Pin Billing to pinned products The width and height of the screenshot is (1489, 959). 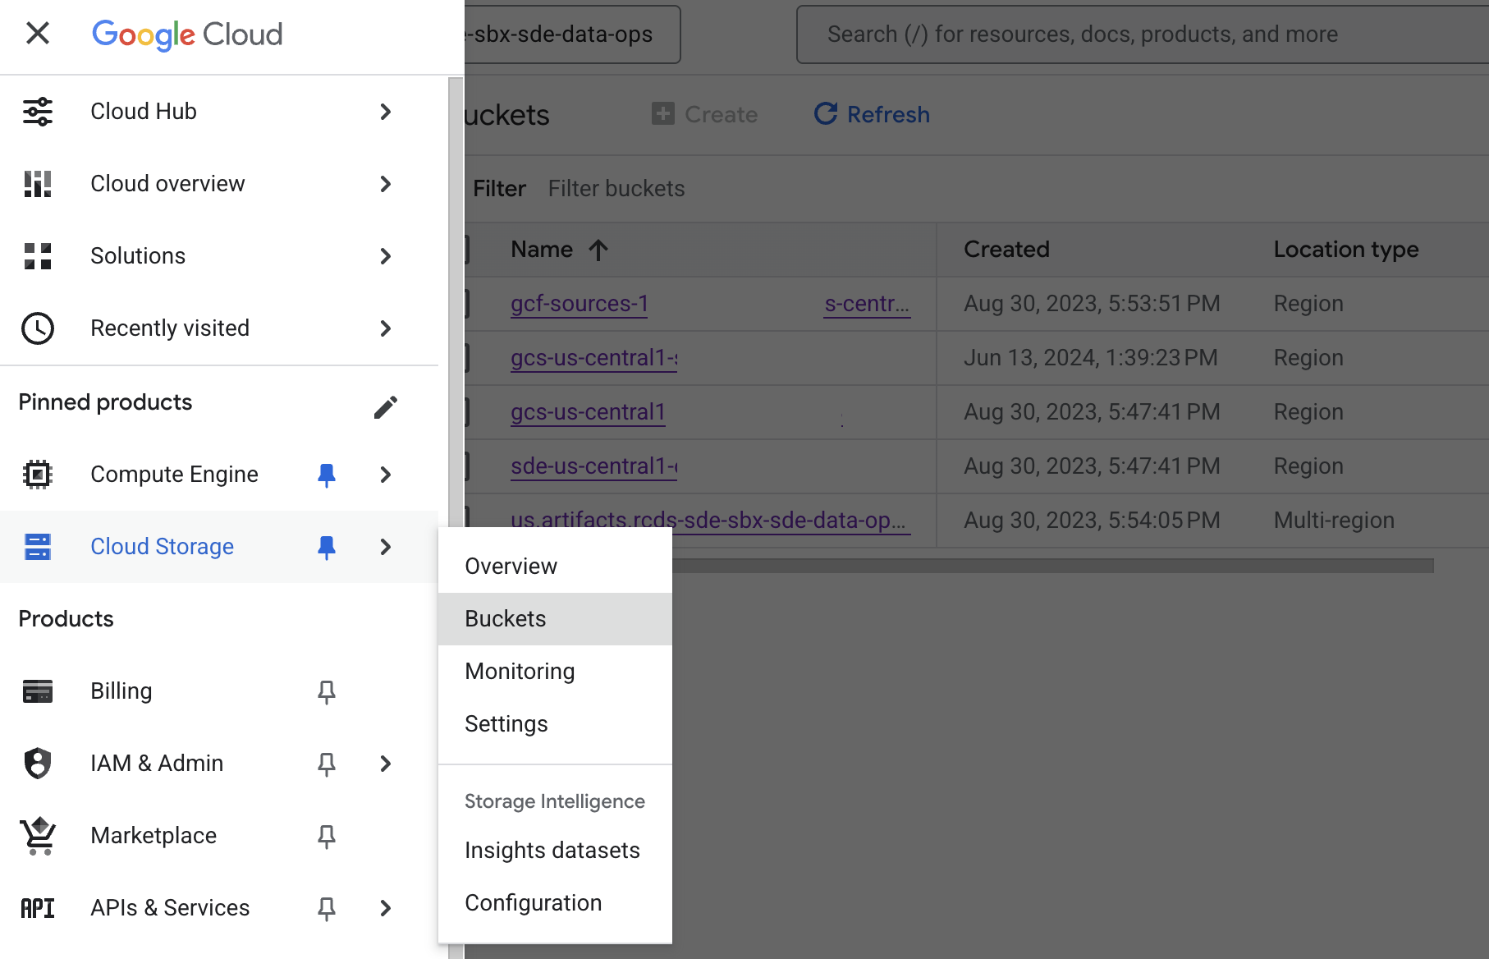click(327, 692)
